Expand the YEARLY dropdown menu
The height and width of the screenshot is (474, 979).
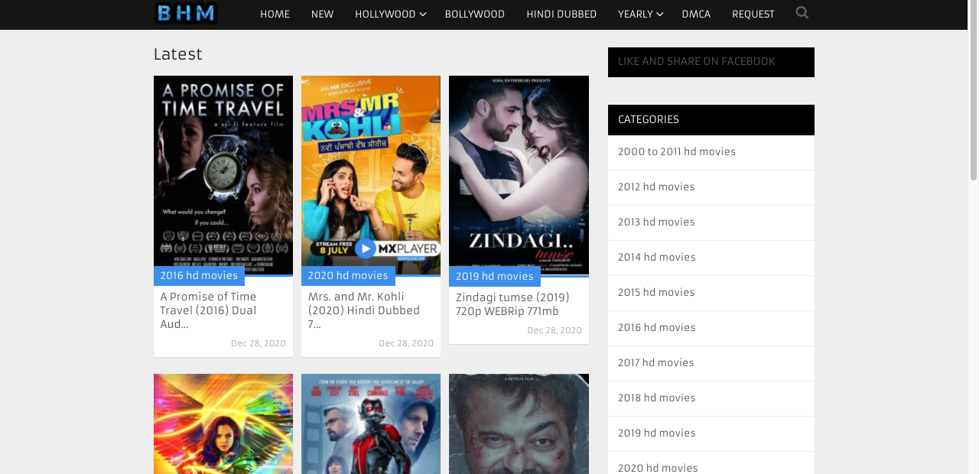click(x=640, y=15)
